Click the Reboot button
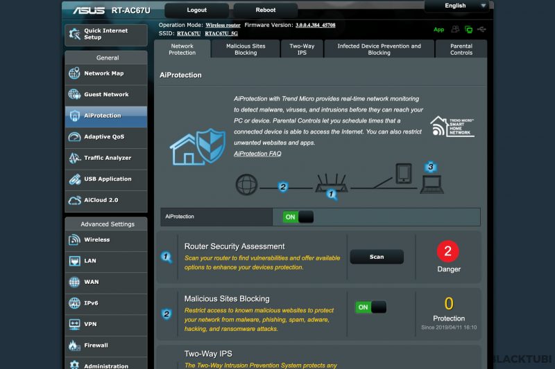 (x=266, y=10)
